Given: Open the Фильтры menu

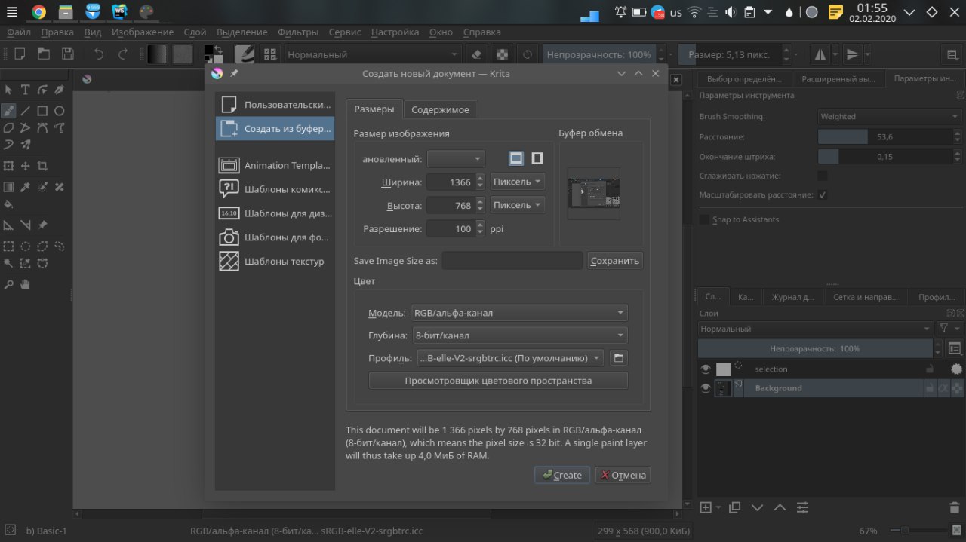Looking at the screenshot, I should coord(297,32).
